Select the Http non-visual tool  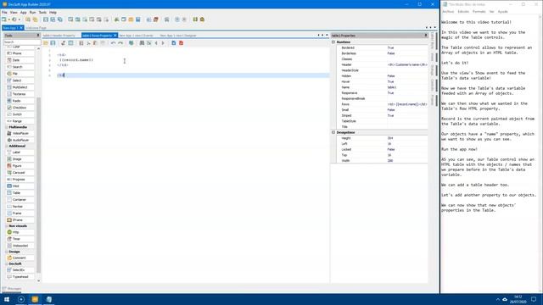[x=20, y=232]
